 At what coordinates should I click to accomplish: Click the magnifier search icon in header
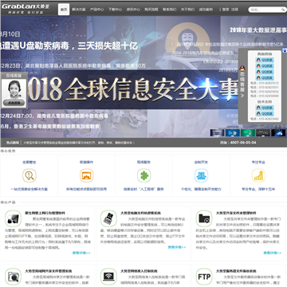point(283,10)
